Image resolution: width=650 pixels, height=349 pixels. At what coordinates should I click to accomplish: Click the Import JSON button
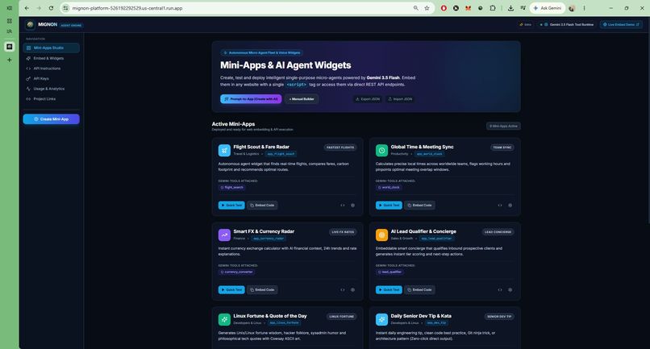[401, 99]
